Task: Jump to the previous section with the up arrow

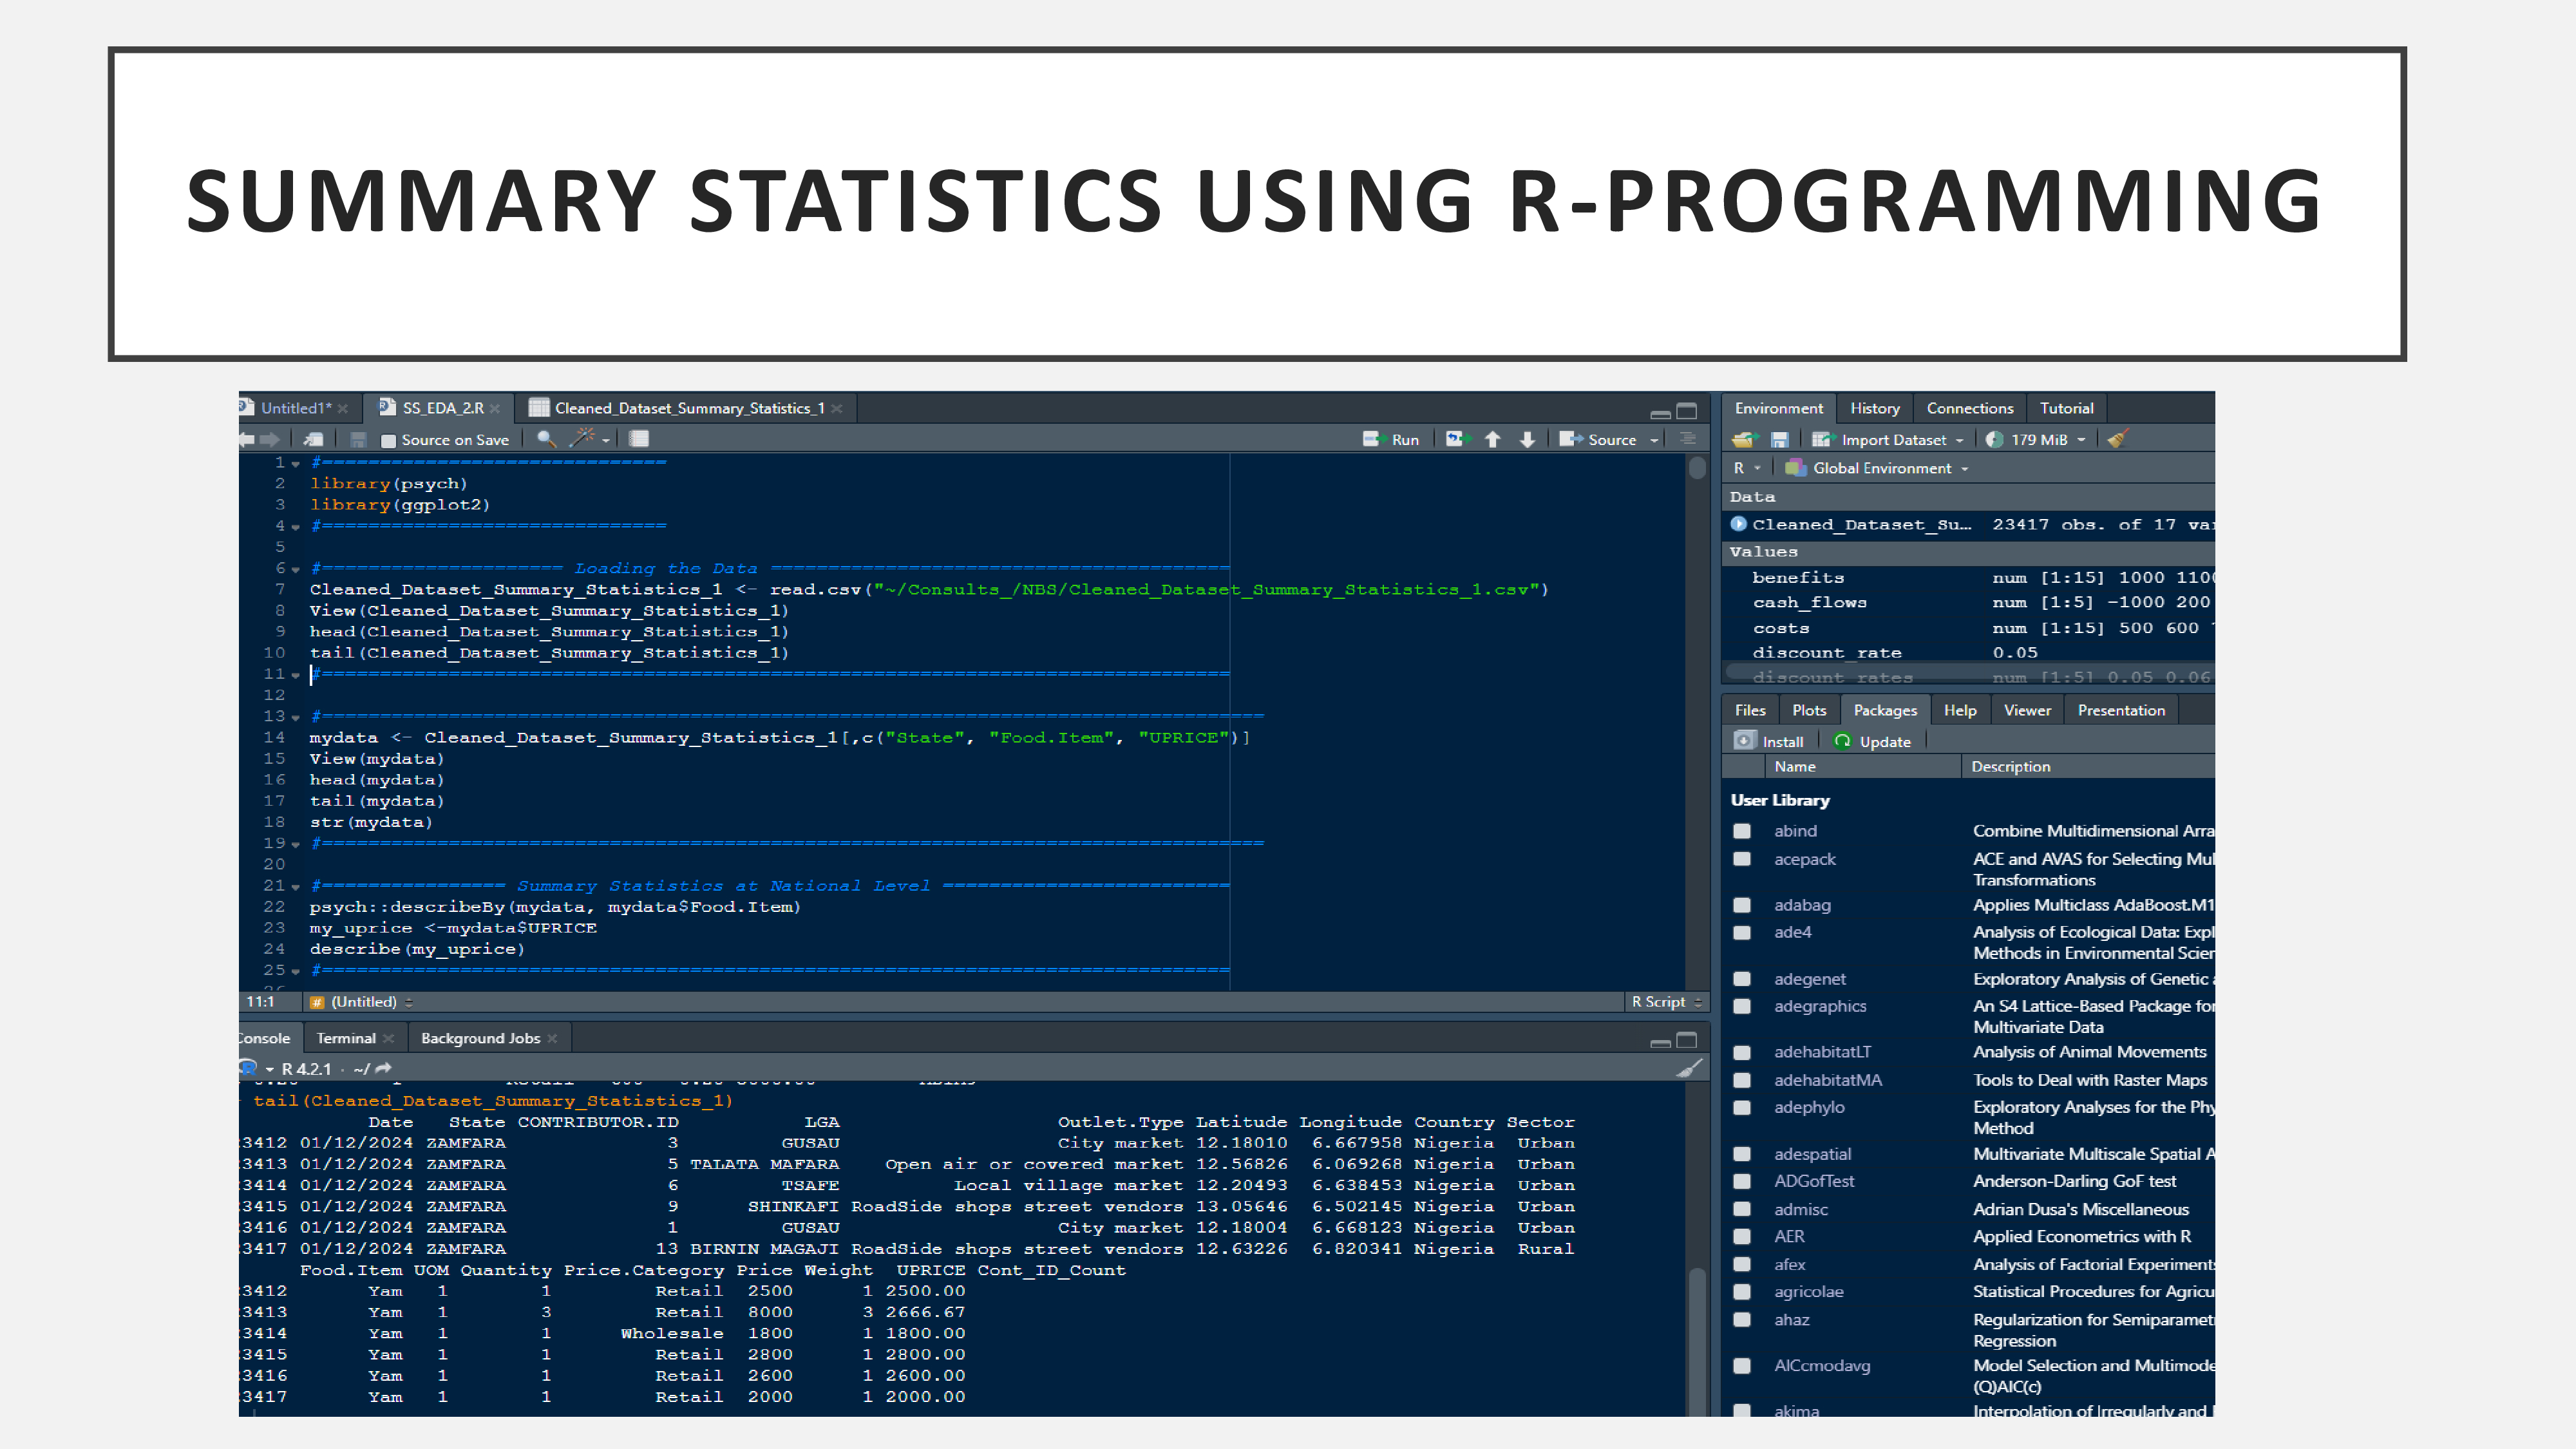Action: click(x=1493, y=439)
